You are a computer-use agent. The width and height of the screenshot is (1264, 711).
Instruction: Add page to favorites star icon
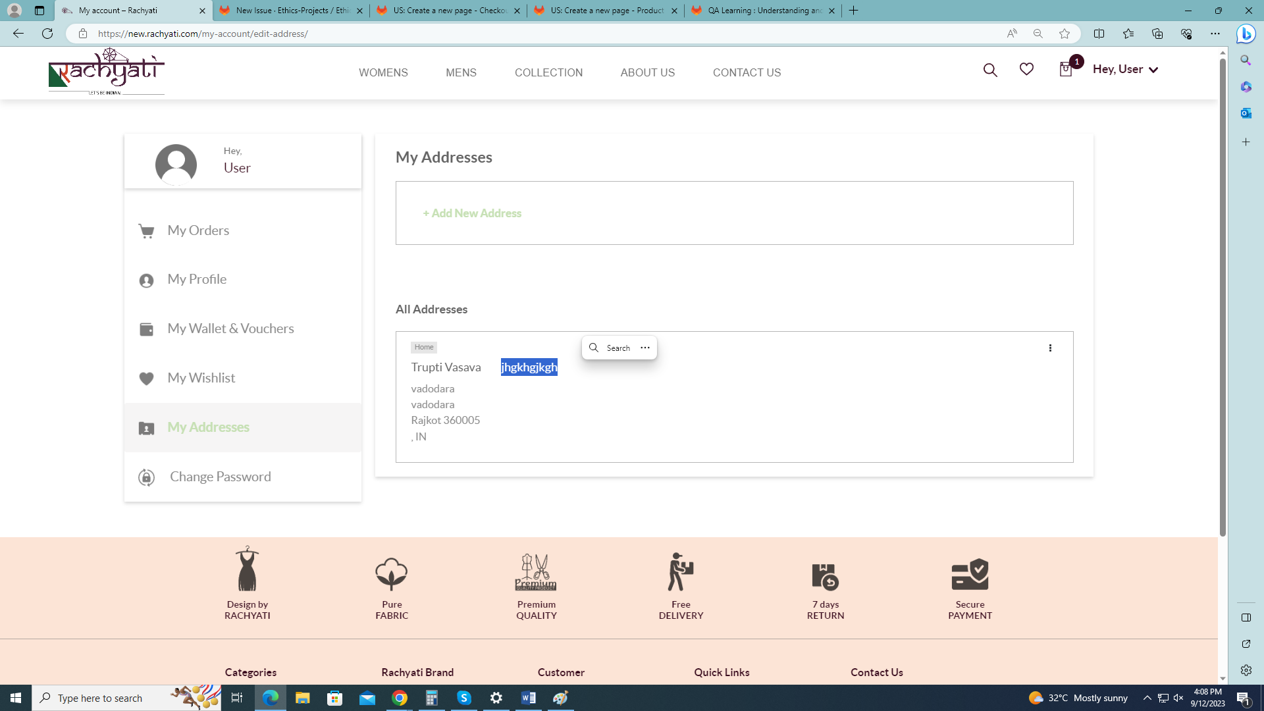click(x=1065, y=34)
